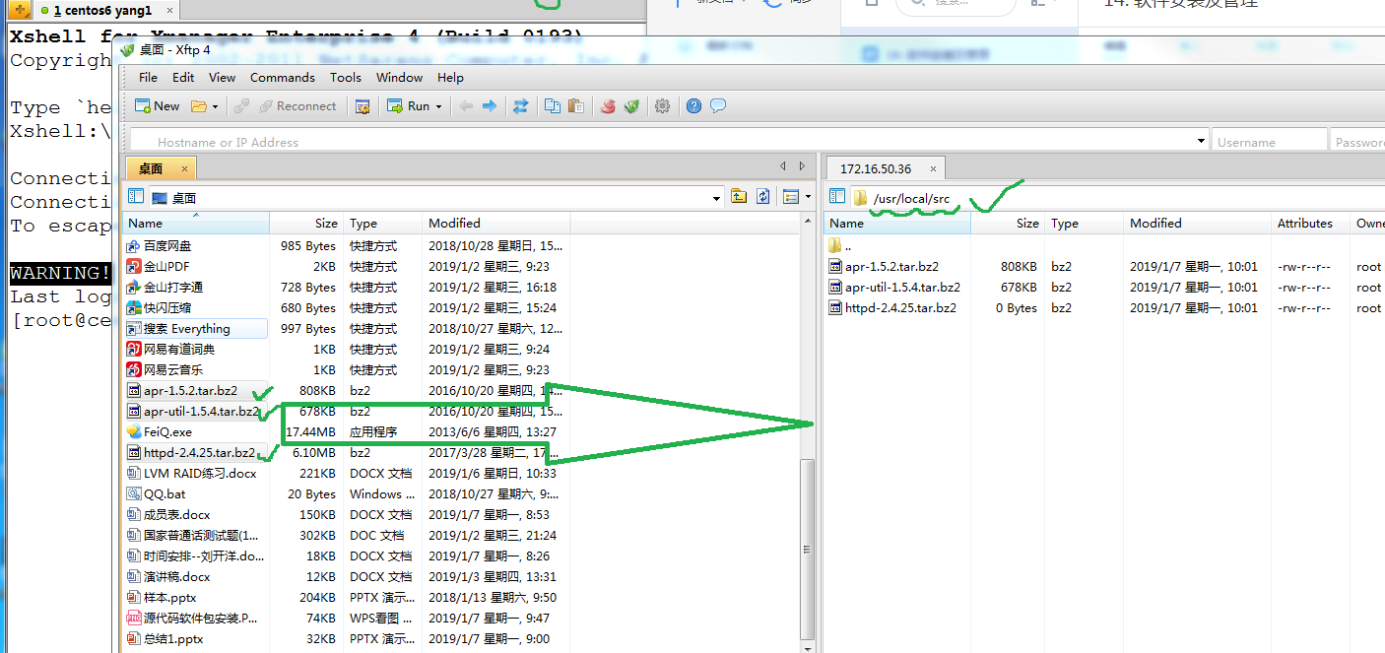Click the grey back arrow icon

tap(466, 106)
